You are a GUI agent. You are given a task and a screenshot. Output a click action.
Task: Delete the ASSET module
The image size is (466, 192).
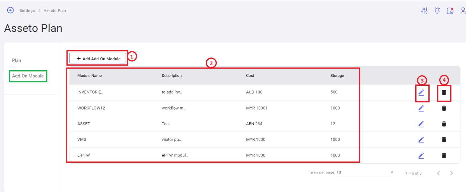(x=444, y=124)
